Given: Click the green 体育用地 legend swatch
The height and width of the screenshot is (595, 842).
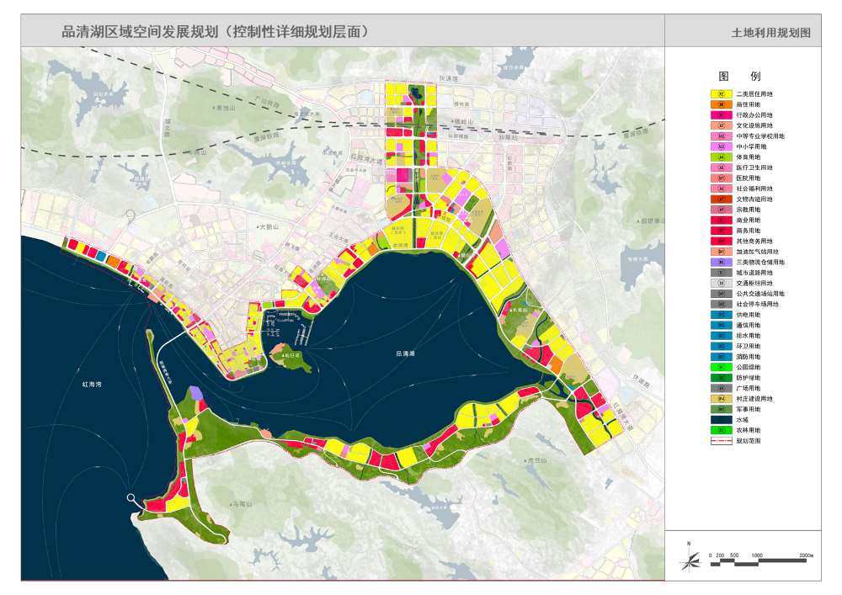Looking at the screenshot, I should pos(722,157).
